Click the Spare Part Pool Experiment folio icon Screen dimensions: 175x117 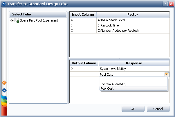pos(17,20)
